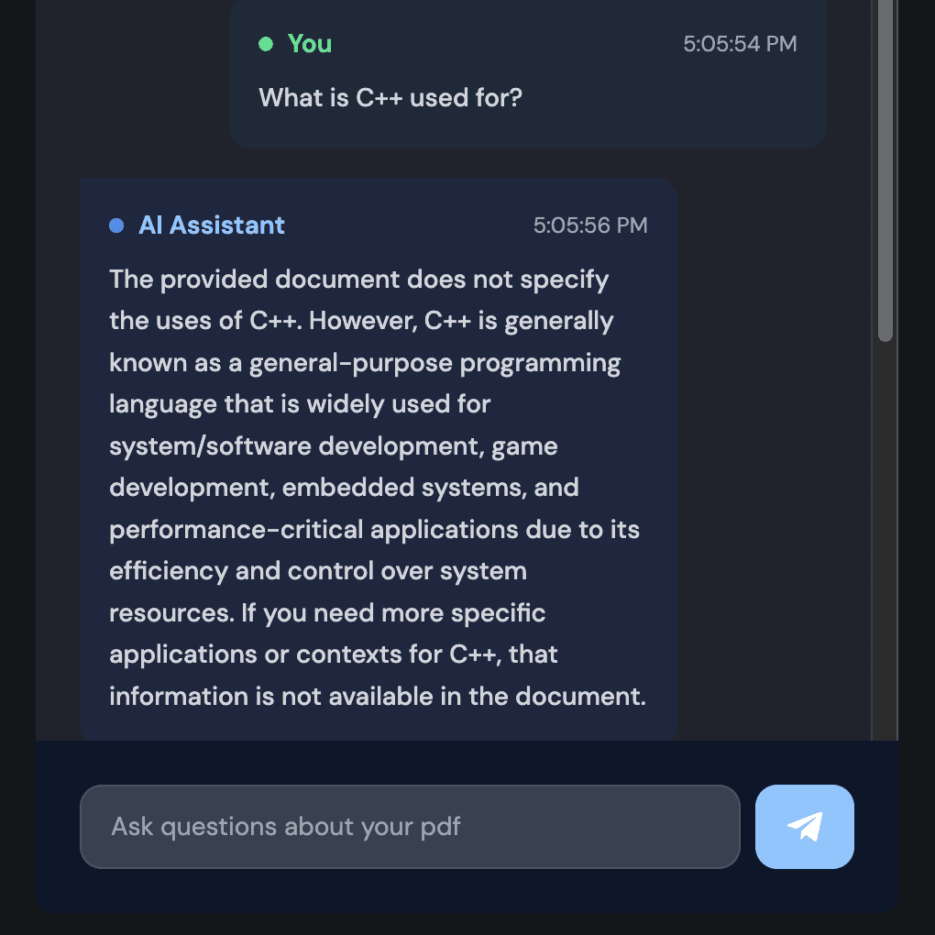Viewport: 935px width, 935px height.
Task: Select the user message What is C++ used for
Action: pyautogui.click(x=391, y=97)
